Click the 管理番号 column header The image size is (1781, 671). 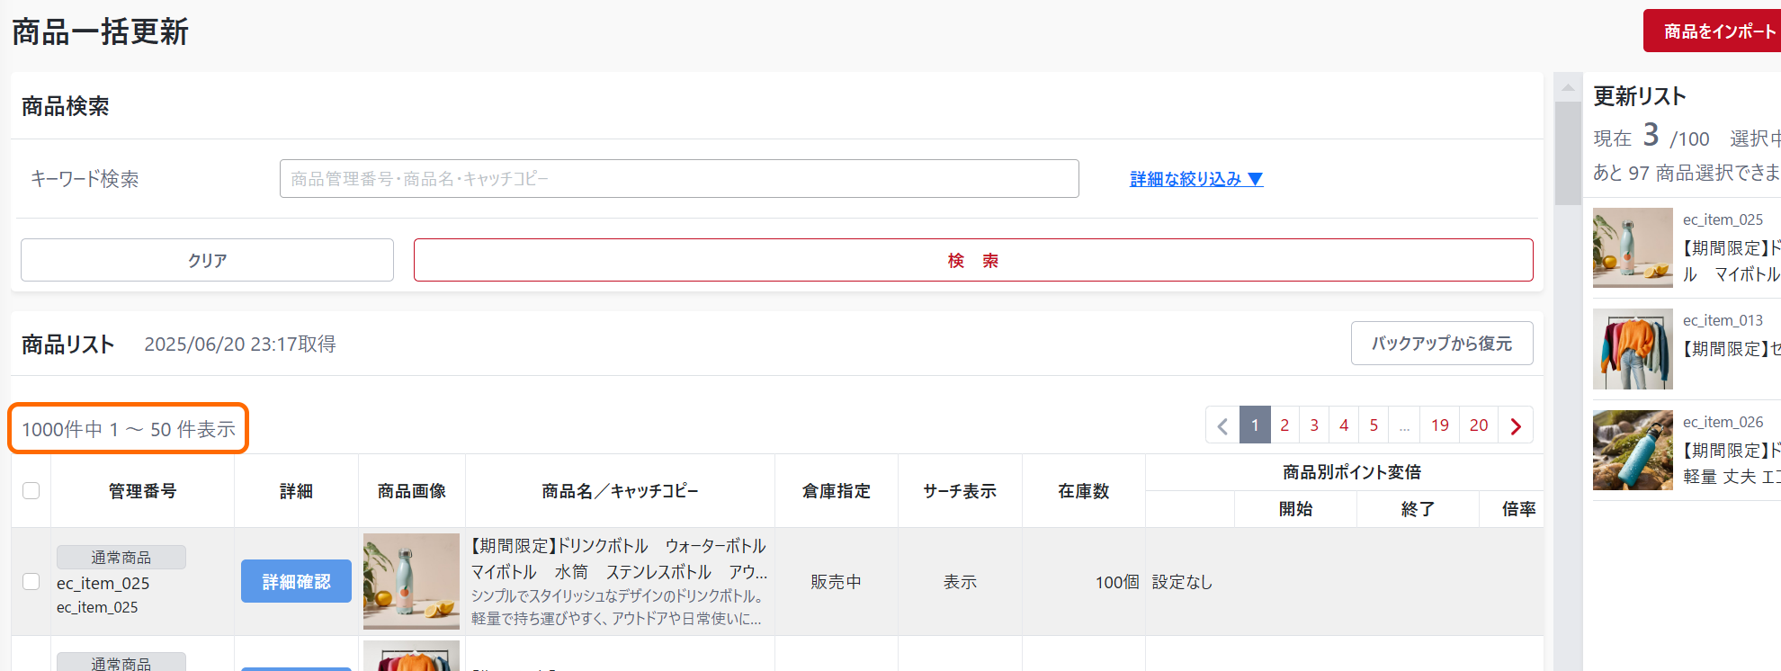[142, 491]
